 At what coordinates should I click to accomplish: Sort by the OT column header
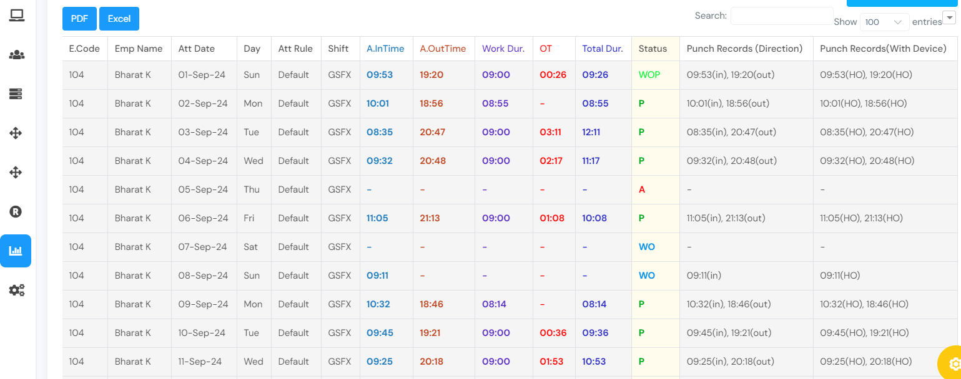(546, 49)
